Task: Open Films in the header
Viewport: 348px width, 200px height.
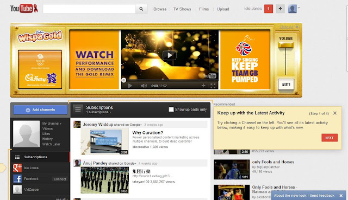Action: tap(204, 9)
